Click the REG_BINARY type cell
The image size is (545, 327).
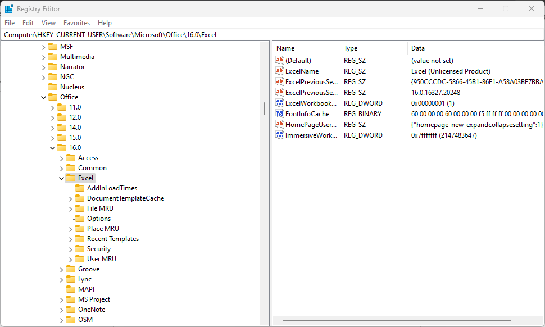pos(362,114)
